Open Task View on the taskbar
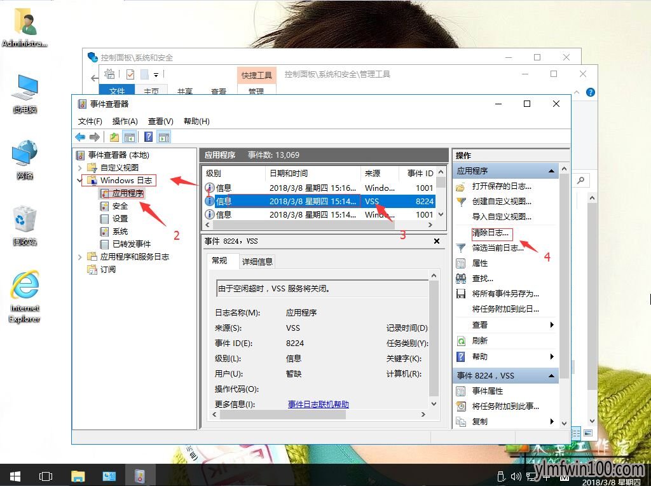The width and height of the screenshot is (651, 486). pyautogui.click(x=45, y=476)
